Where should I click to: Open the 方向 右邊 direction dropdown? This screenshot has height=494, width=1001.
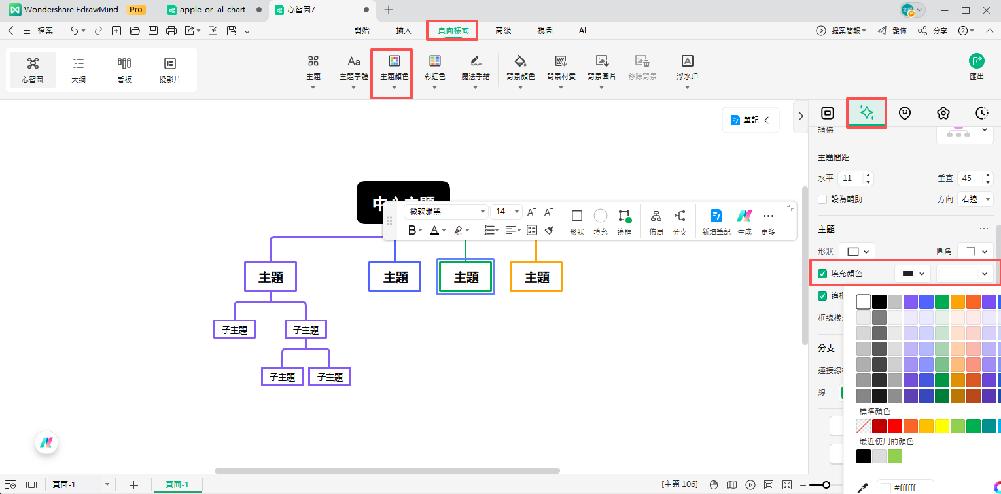[975, 199]
